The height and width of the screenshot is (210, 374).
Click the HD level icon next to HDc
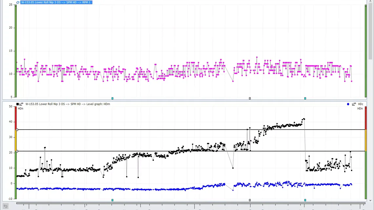pos(354,104)
